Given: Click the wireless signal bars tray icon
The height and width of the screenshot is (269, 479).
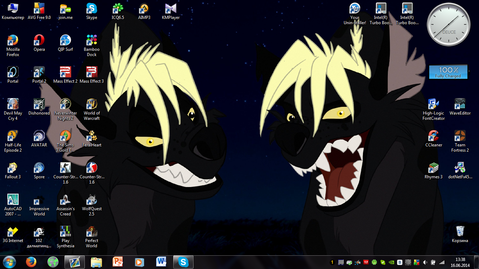Looking at the screenshot, I should pyautogui.click(x=442, y=262).
